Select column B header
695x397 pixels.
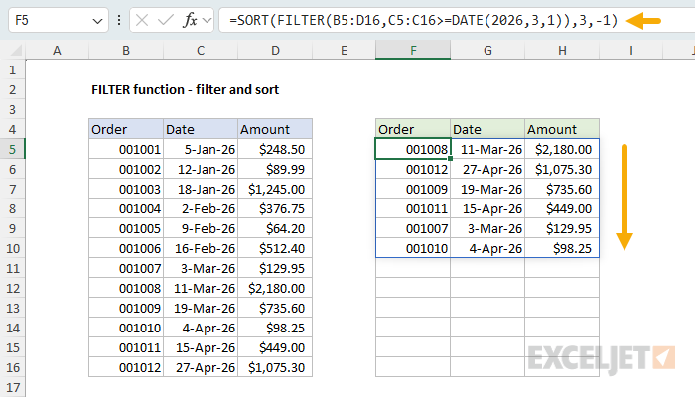(x=126, y=50)
